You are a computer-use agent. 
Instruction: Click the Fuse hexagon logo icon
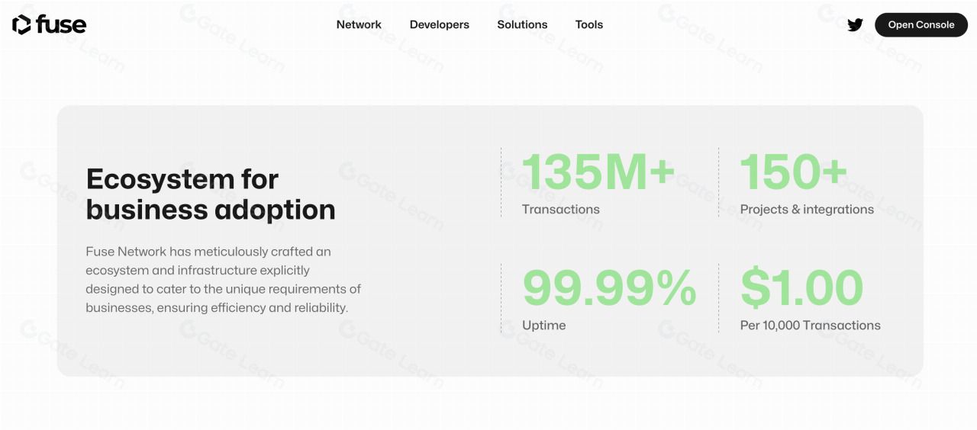click(21, 24)
